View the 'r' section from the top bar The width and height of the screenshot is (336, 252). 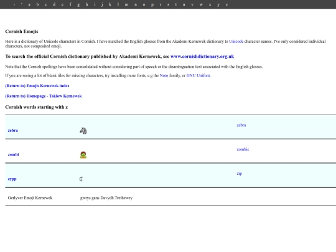(x=161, y=4)
